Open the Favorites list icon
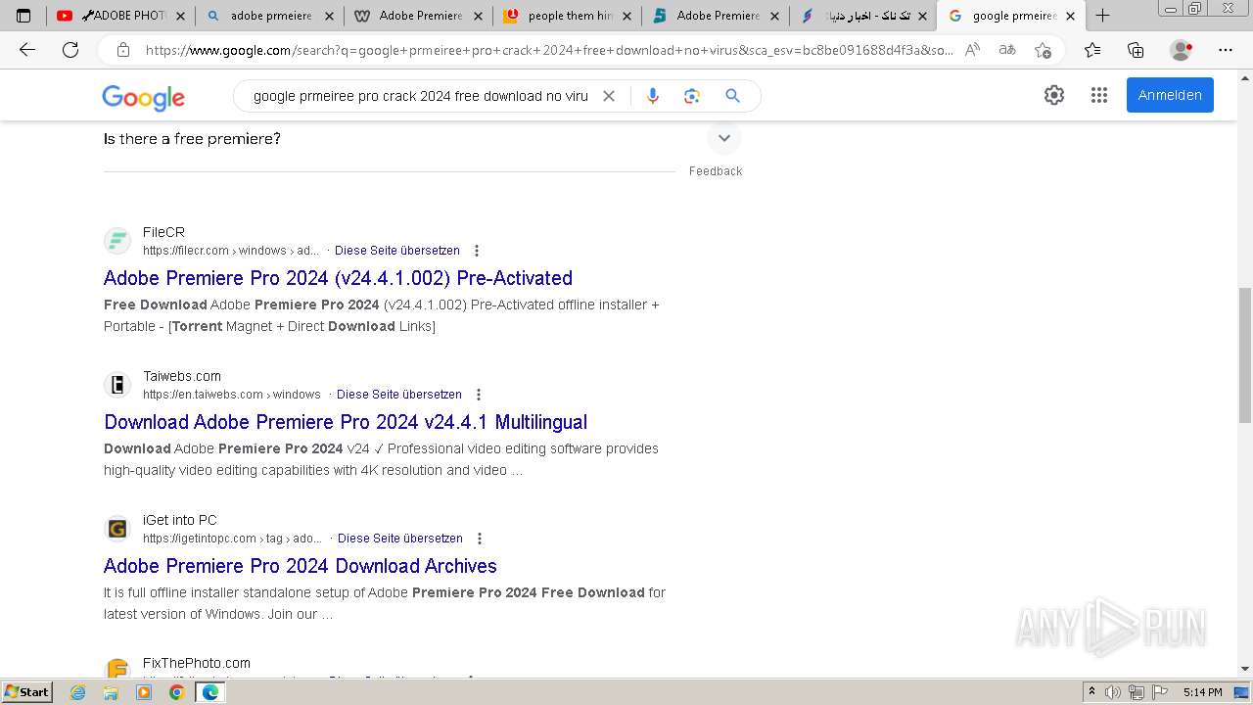Viewport: 1253px width, 705px height. tap(1092, 50)
